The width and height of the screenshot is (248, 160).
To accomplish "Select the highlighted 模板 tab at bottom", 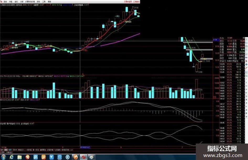I will pyautogui.click(x=6, y=150).
